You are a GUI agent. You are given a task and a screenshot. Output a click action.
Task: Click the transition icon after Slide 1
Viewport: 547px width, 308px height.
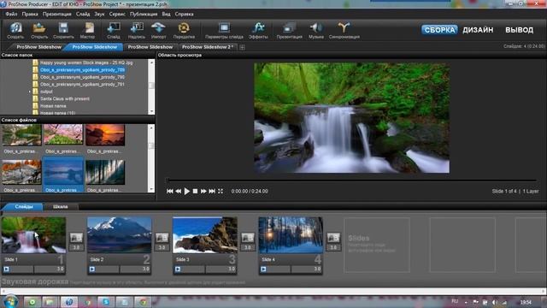tap(76, 238)
